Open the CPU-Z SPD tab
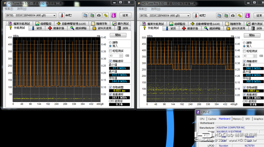The image size is (264, 147). tap(247, 119)
